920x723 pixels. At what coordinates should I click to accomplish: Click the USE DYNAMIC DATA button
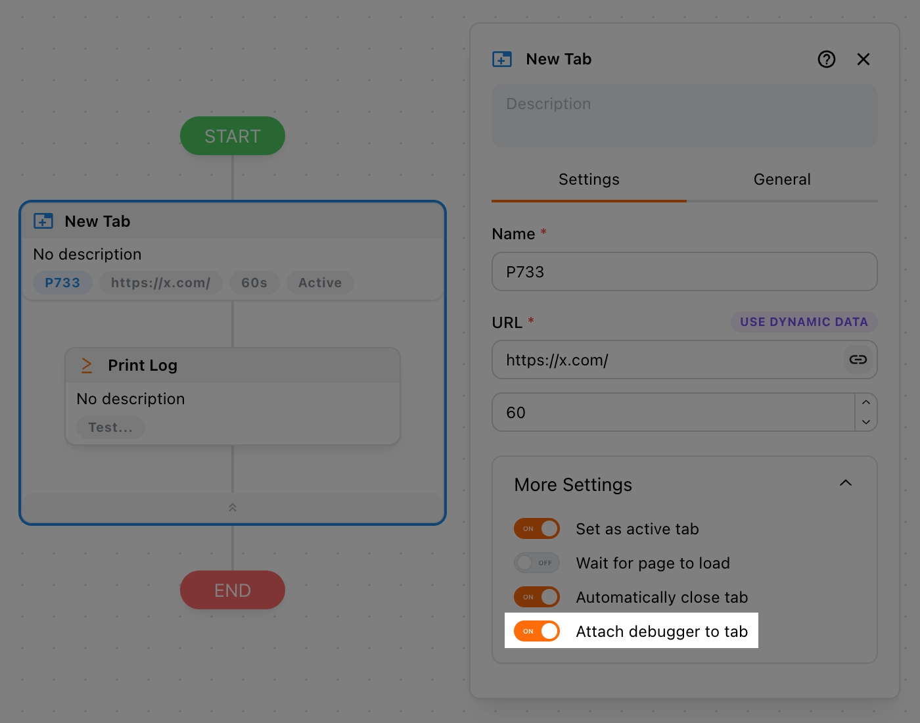coord(804,322)
